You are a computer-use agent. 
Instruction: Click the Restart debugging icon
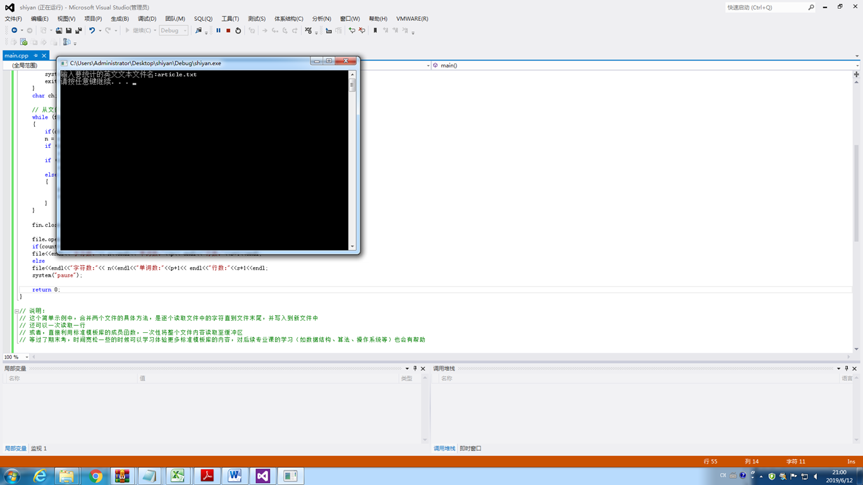[x=238, y=30]
